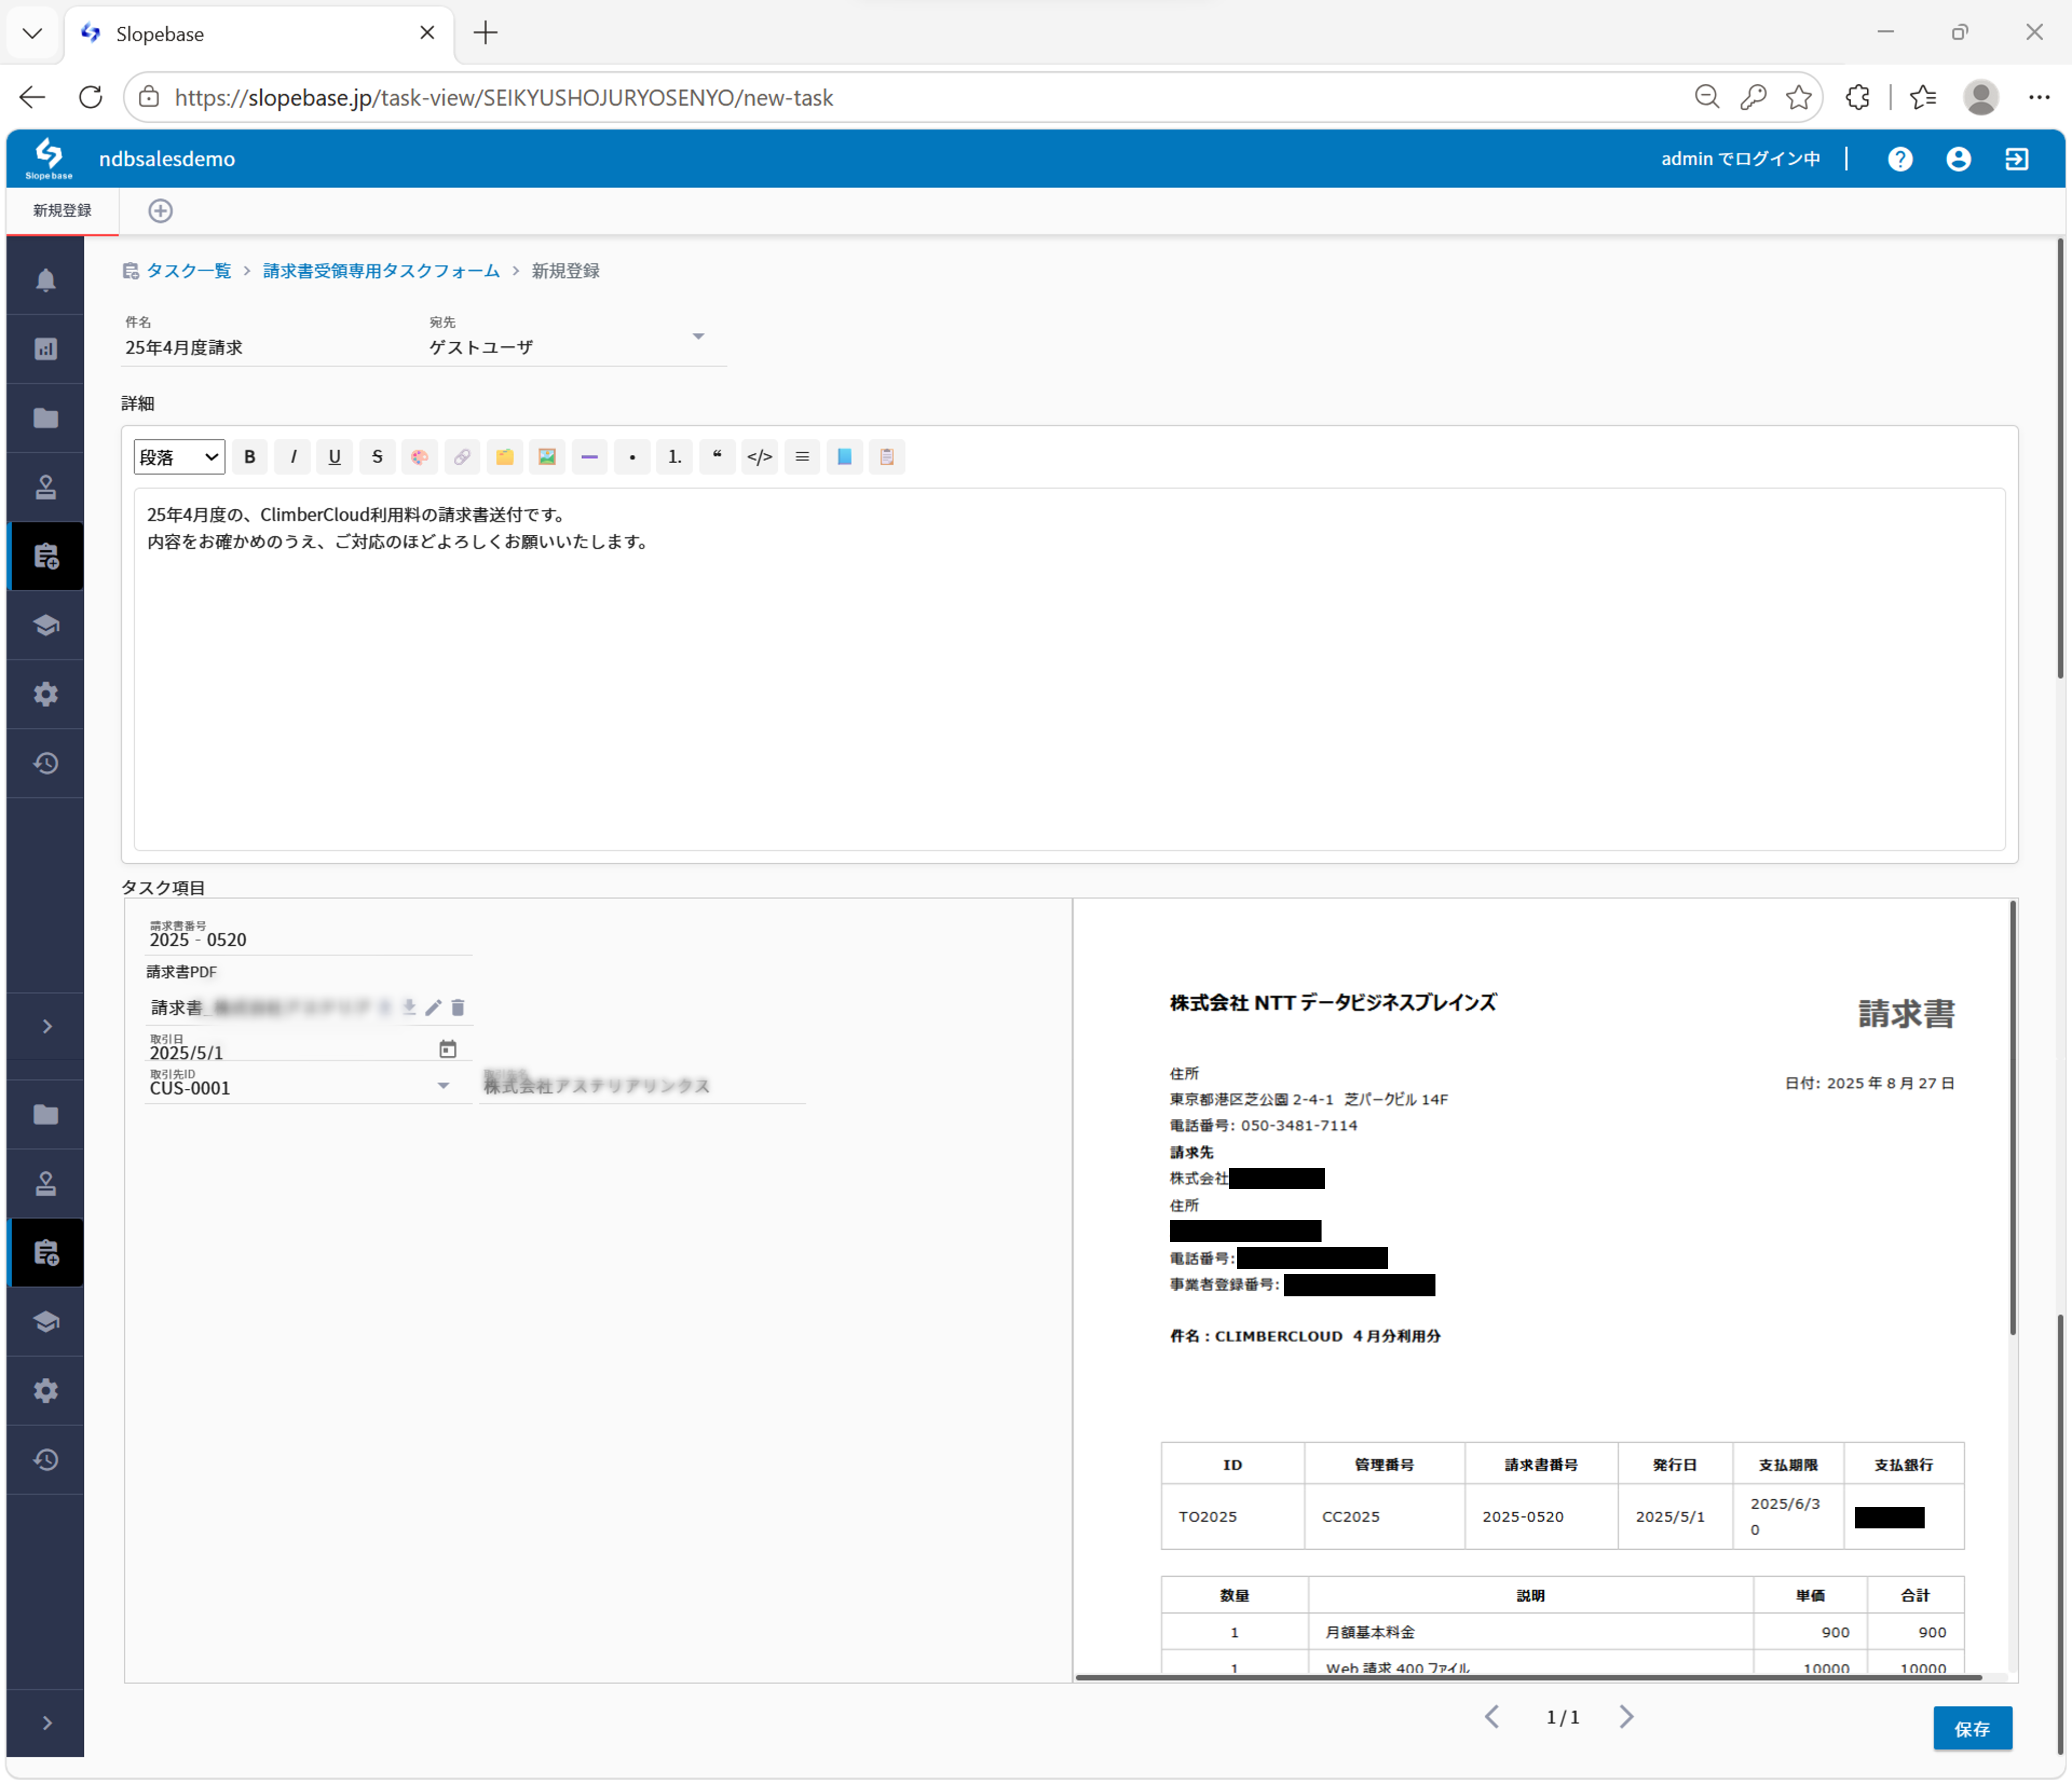Open the calendar picker for 取引日
The height and width of the screenshot is (1784, 2072).
(448, 1049)
